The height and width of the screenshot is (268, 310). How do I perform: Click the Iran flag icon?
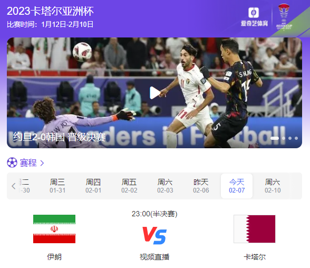click(54, 229)
